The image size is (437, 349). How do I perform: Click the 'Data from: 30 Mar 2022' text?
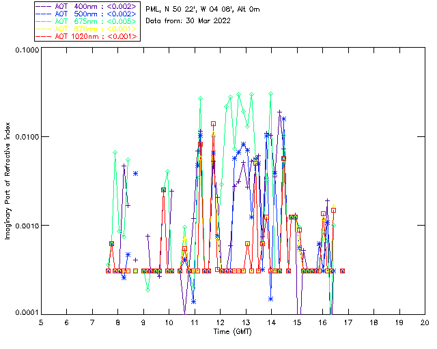(x=188, y=21)
